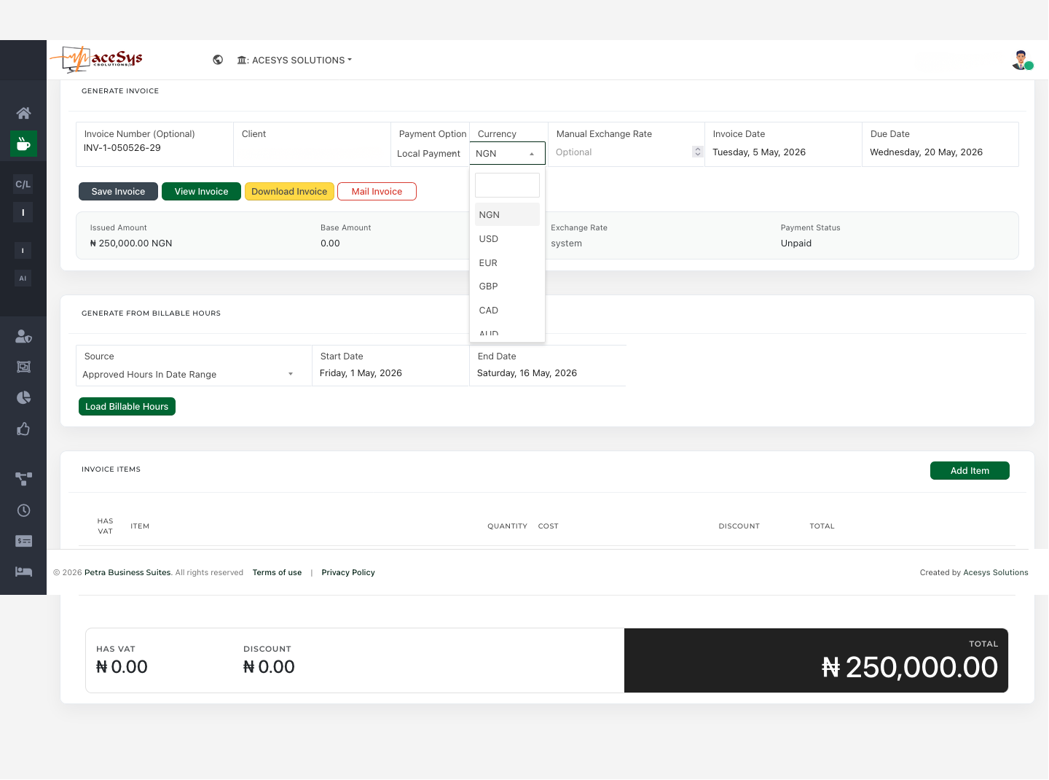Open the Terms of use link

pos(277,572)
